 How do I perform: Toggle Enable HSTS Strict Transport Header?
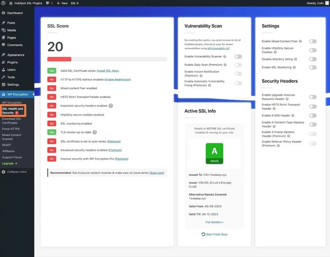pos(313,106)
